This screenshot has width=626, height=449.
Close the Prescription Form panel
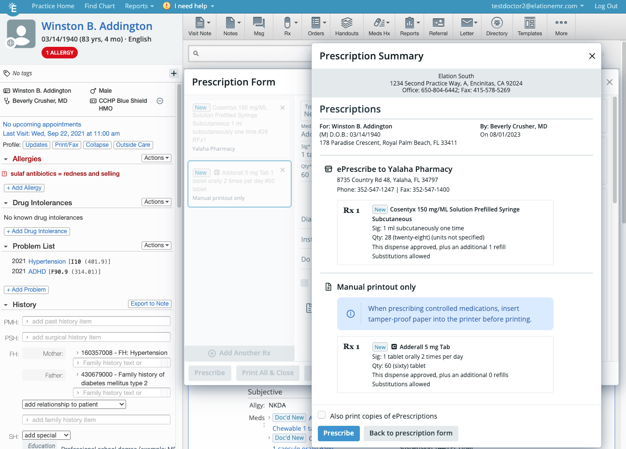[x=610, y=83]
